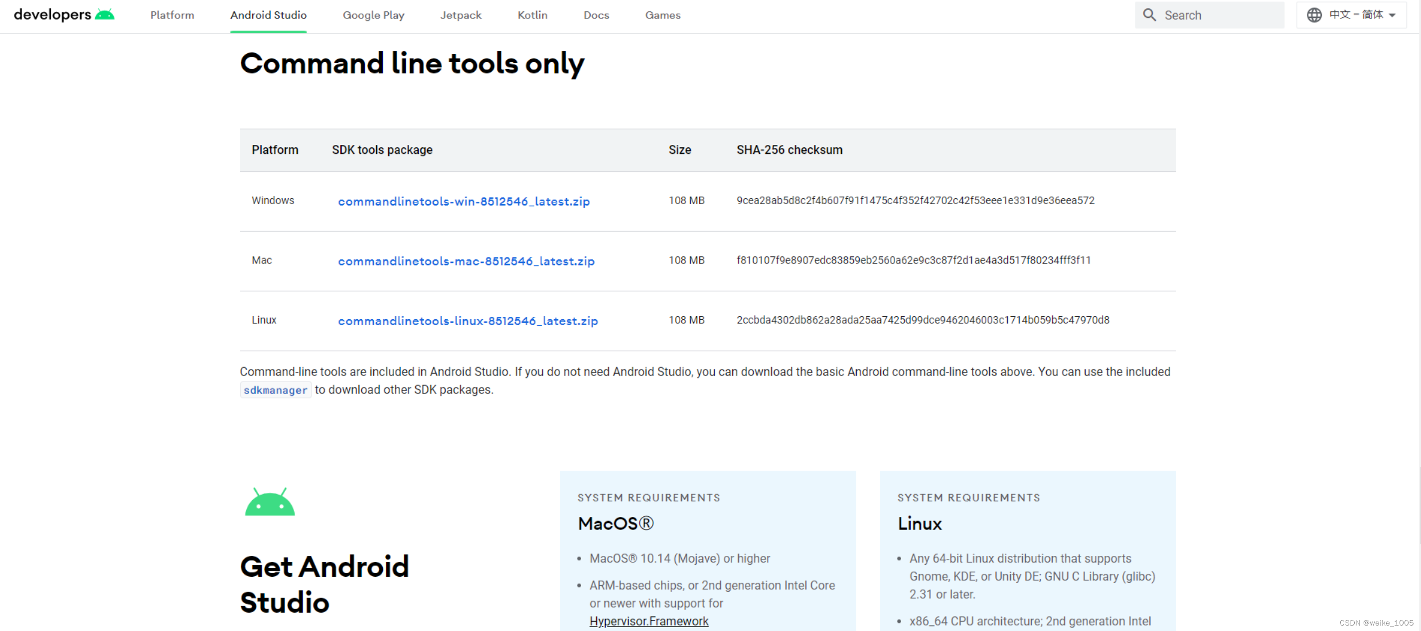Open the sdkmanager code link
Screen dimensions: 1421x631
[x=275, y=390]
